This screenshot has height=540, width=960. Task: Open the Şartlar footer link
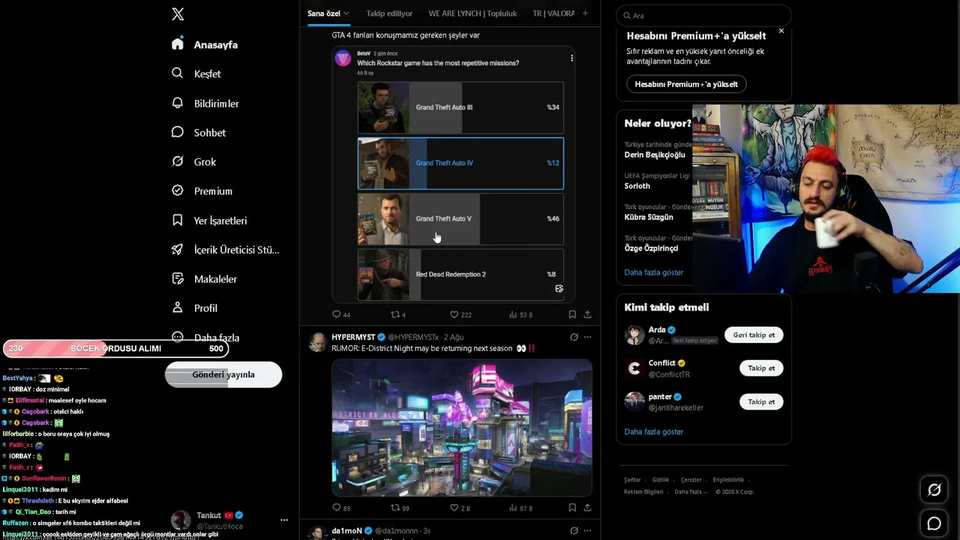point(632,480)
